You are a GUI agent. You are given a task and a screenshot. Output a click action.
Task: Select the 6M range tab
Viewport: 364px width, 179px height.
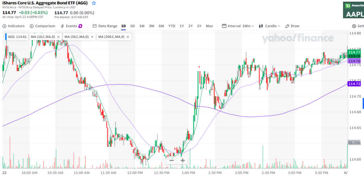161,26
